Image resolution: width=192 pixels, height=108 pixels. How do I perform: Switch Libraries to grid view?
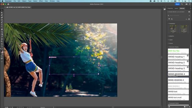pyautogui.click(x=189, y=19)
